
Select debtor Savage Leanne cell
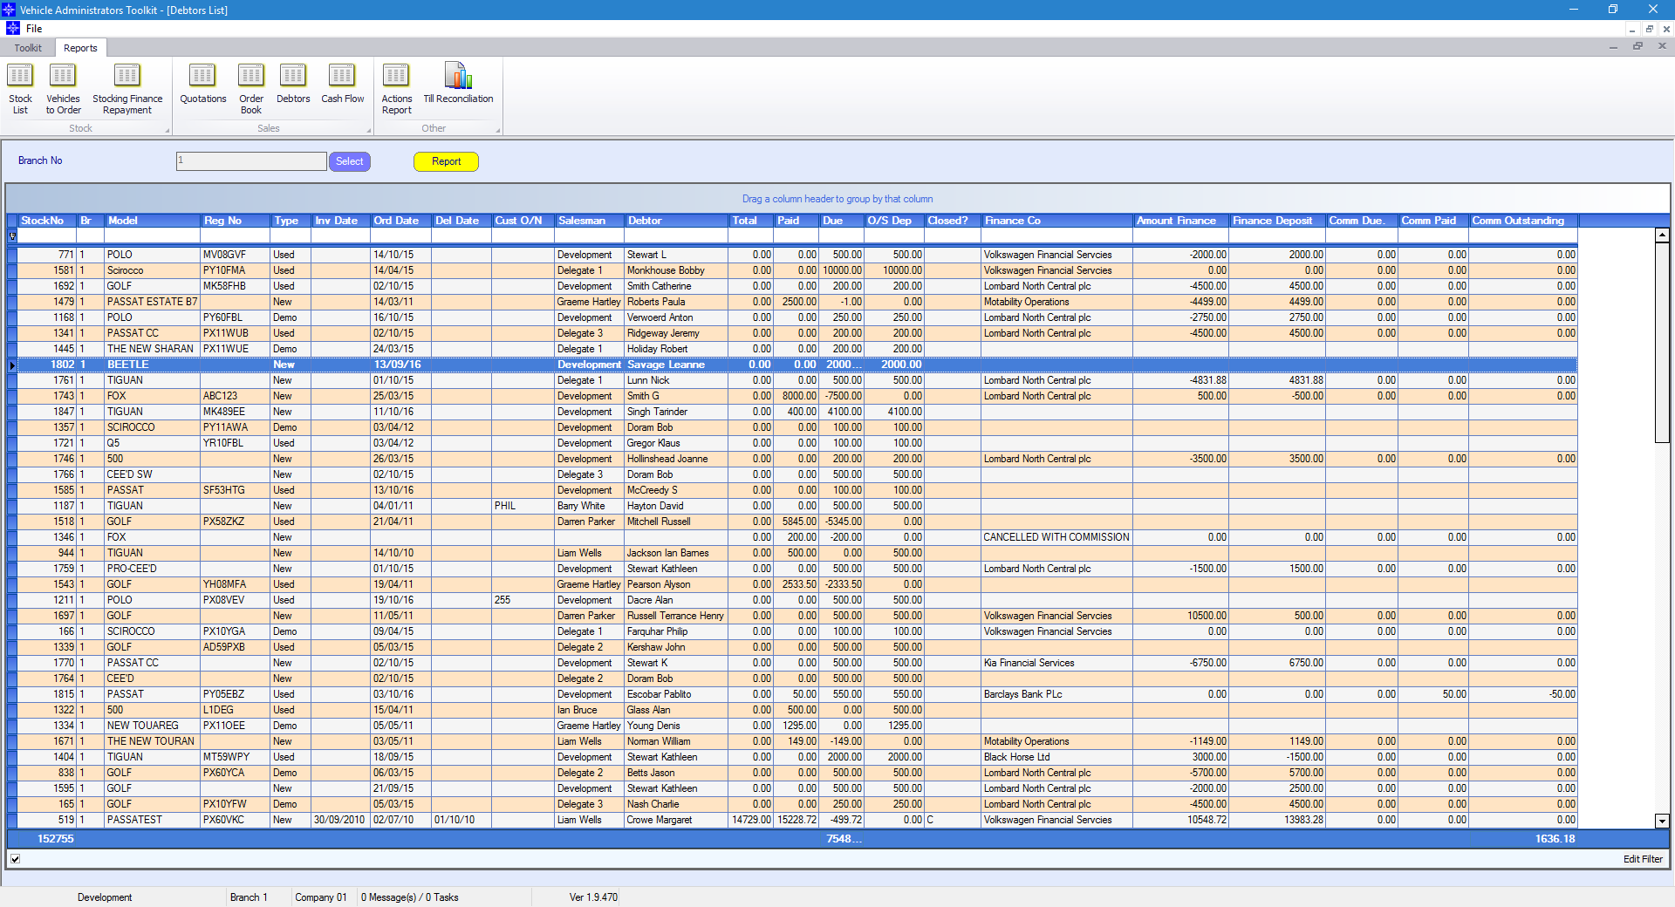coord(677,365)
